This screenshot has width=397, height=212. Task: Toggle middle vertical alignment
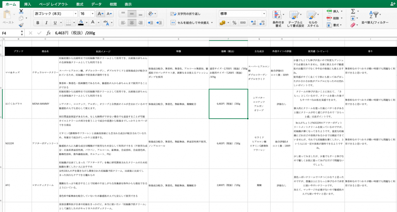132,14
